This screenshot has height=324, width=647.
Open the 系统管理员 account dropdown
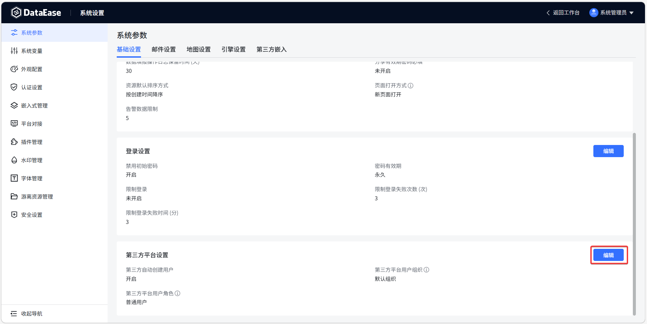tap(611, 12)
